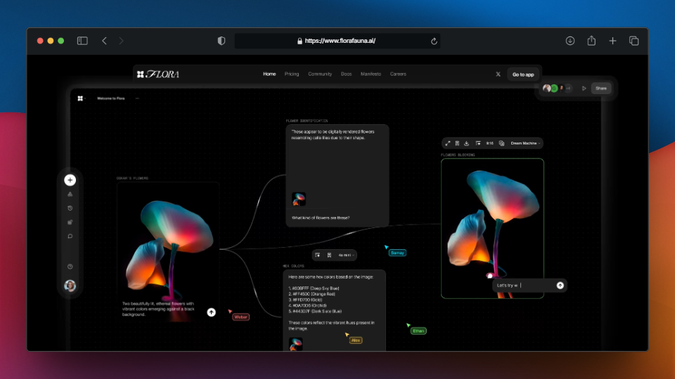Open the Pricing nav item

[291, 74]
